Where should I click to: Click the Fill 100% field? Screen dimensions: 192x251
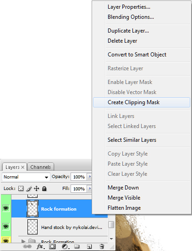tap(79, 189)
